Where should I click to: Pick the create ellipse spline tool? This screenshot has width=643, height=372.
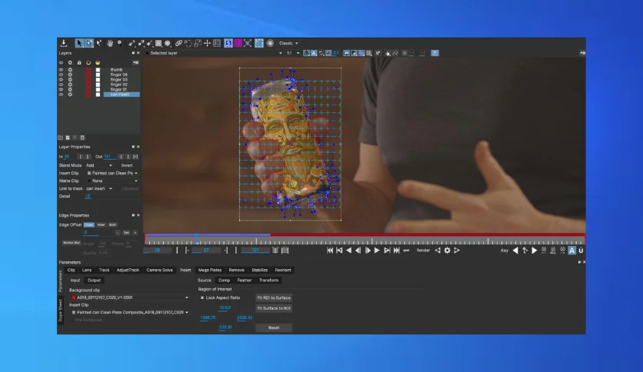168,43
